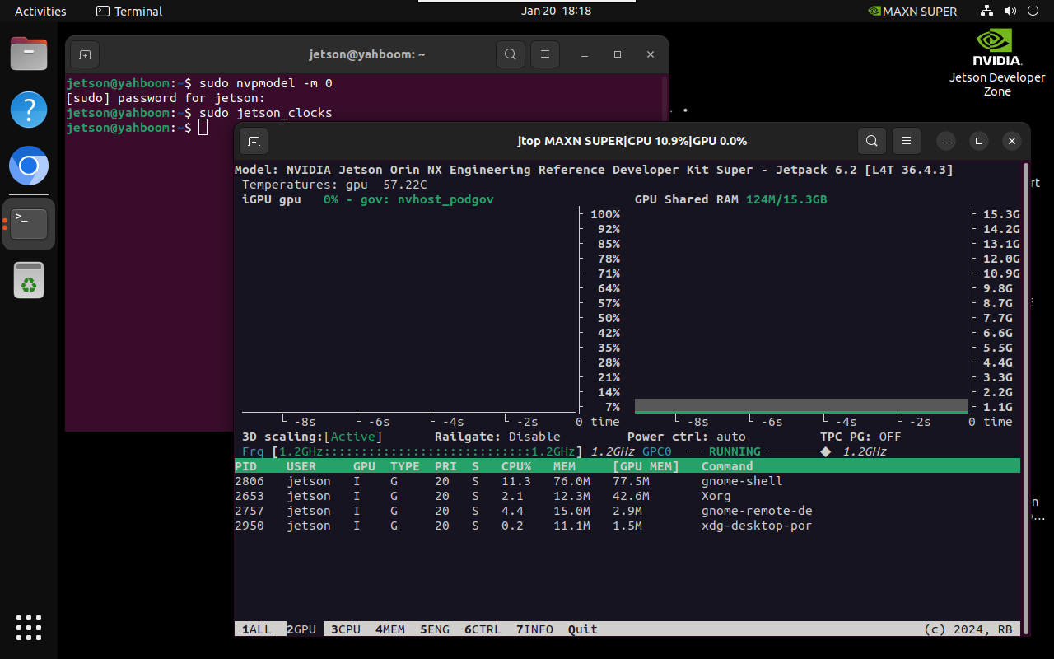
Task: Add new tab in jtop terminal window
Action: 254,141
